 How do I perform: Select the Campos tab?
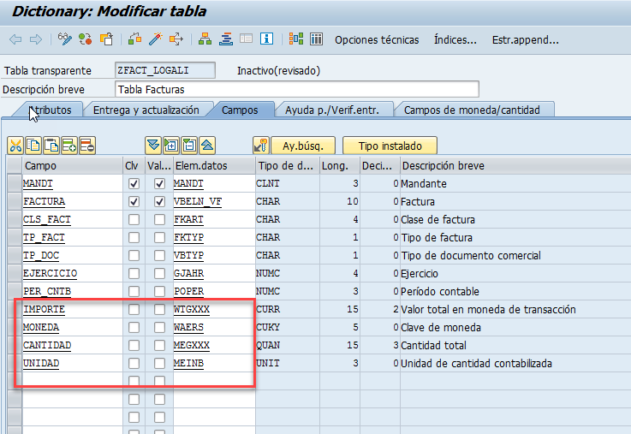click(x=240, y=110)
